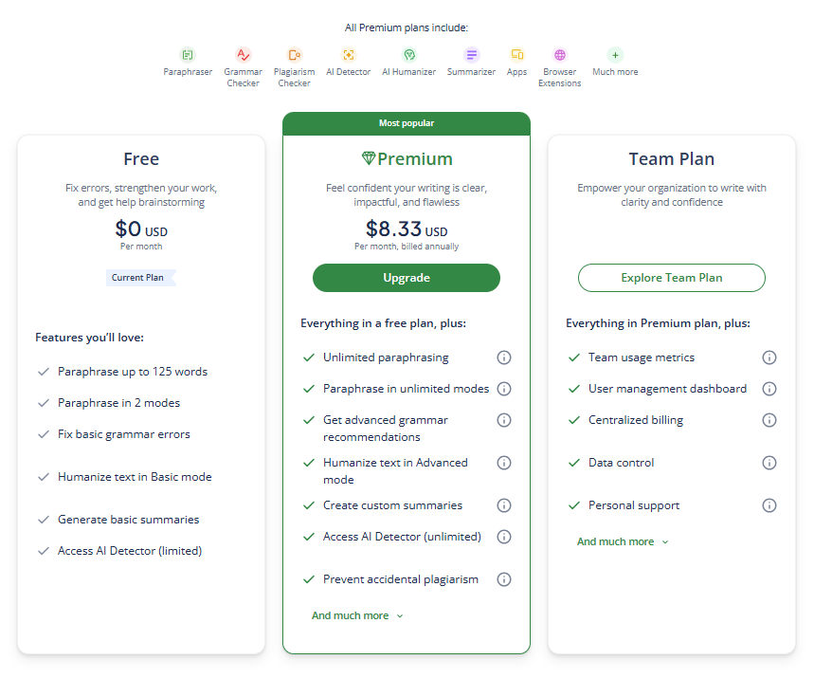Click the Paraphraser feature icon

[188, 55]
